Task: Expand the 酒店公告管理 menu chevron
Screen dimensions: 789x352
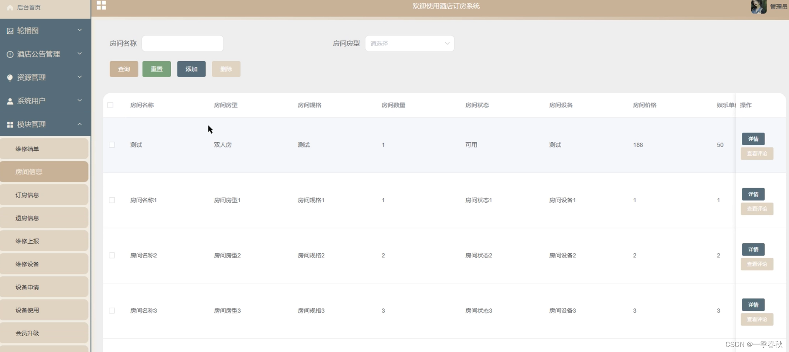Action: (80, 54)
